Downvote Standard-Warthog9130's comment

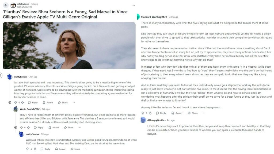pos(150,113)
